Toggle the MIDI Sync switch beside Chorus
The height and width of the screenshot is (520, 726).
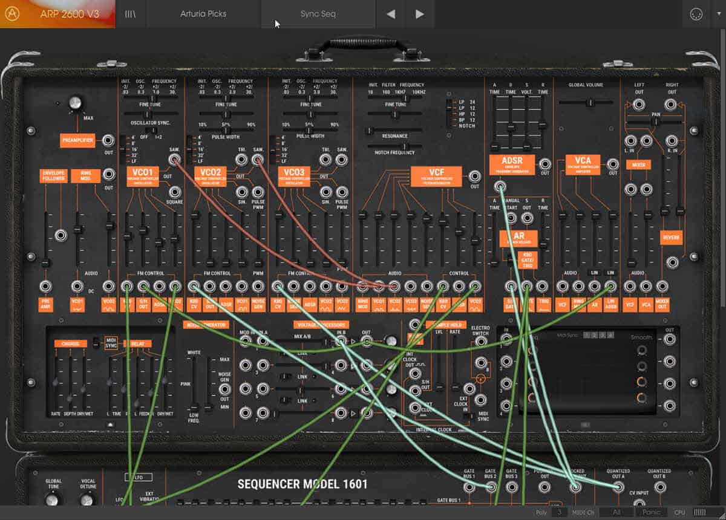111,343
